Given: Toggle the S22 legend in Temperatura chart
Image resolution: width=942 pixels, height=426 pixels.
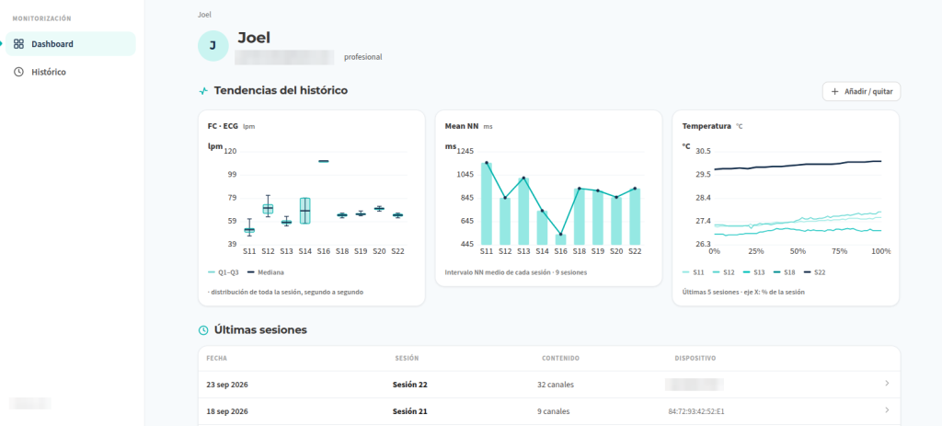Looking at the screenshot, I should 815,272.
